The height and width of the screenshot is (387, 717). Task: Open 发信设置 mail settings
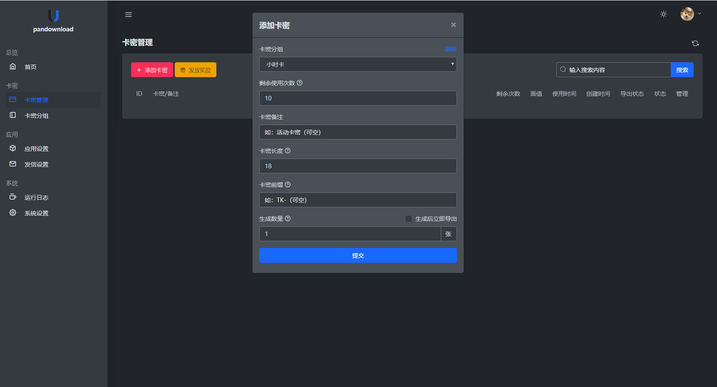(x=36, y=164)
